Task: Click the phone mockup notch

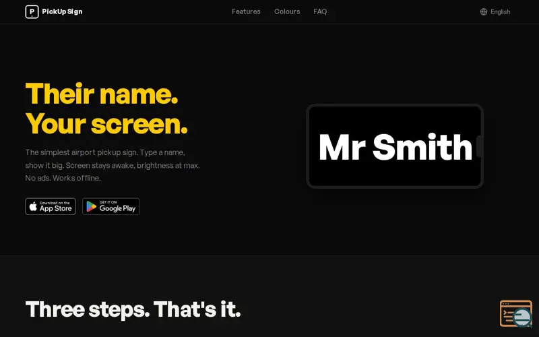Action: pos(479,146)
